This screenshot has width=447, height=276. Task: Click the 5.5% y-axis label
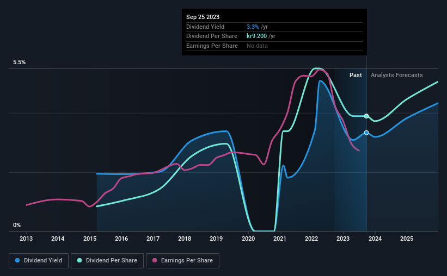click(20, 62)
